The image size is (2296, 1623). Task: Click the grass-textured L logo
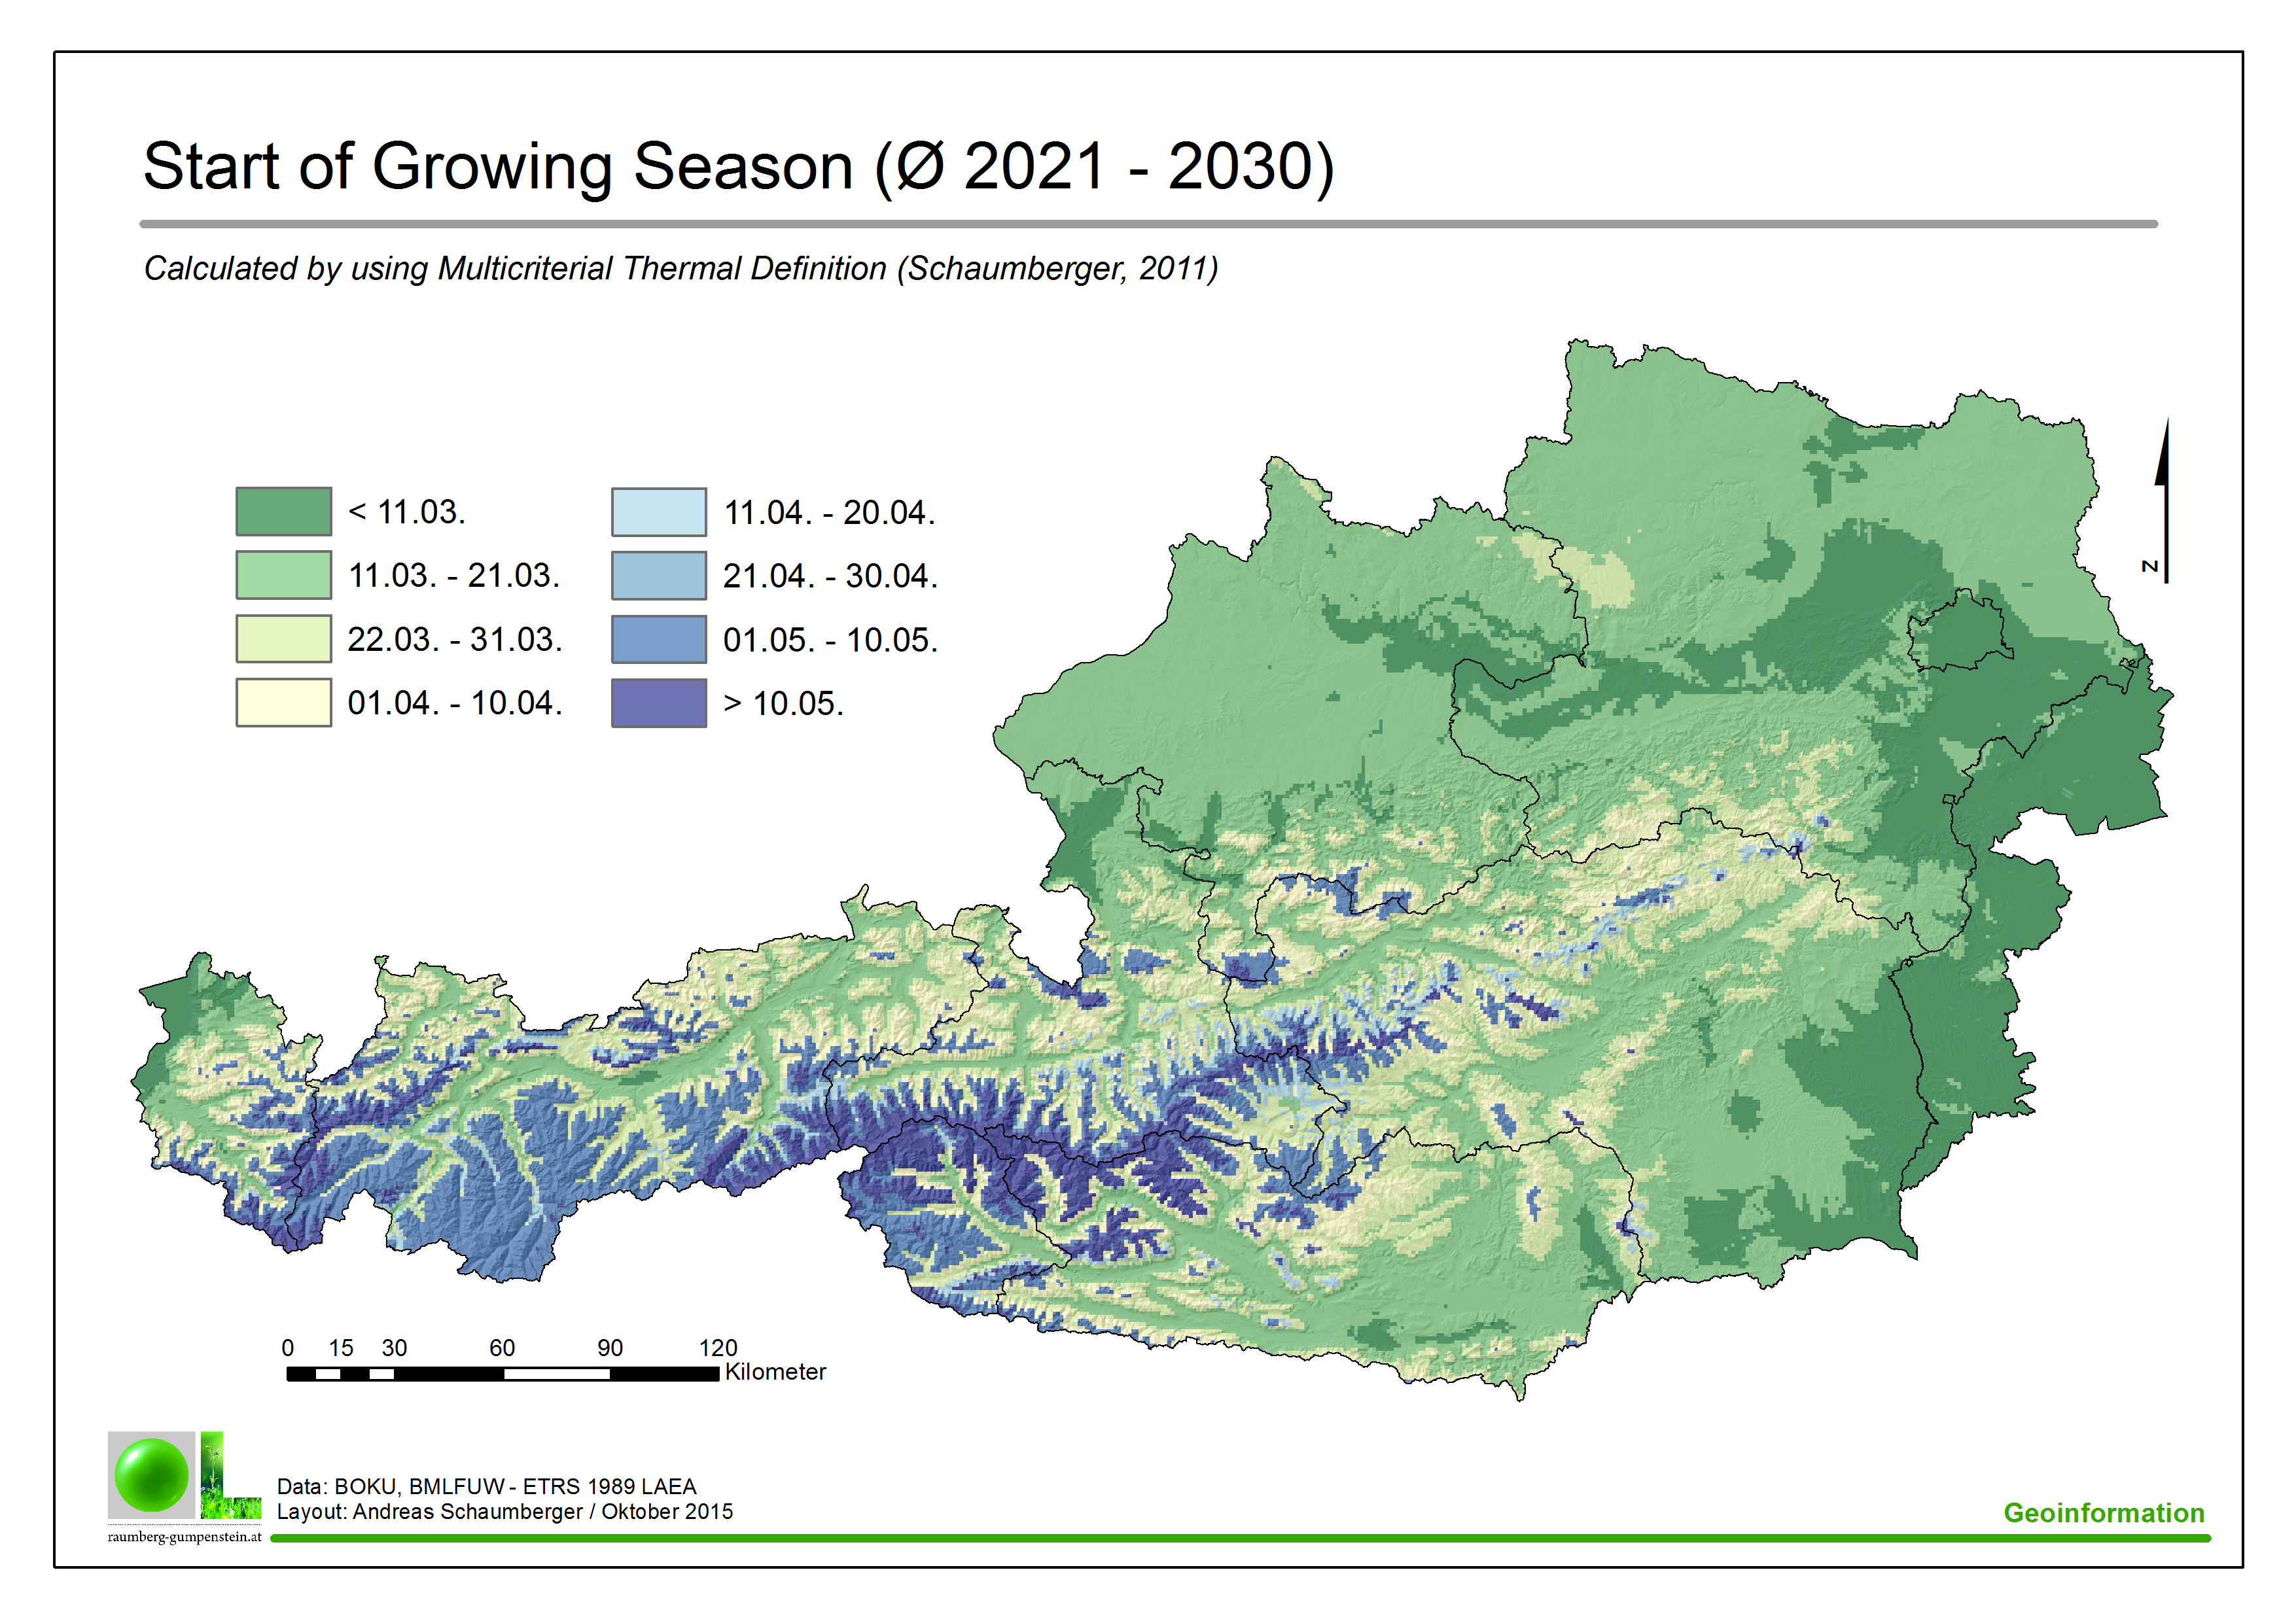230,1475
